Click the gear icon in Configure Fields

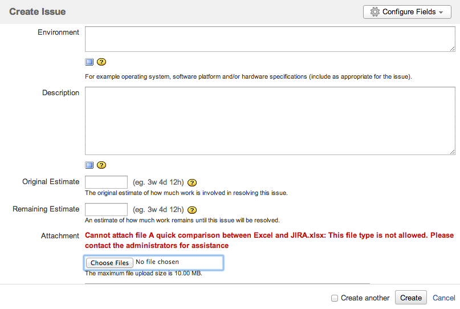pos(374,12)
